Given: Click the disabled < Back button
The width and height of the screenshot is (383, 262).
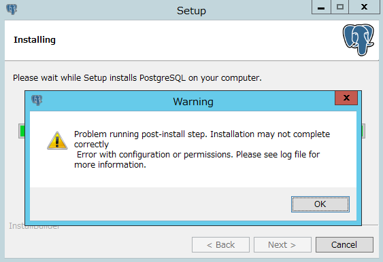Looking at the screenshot, I should 220,245.
